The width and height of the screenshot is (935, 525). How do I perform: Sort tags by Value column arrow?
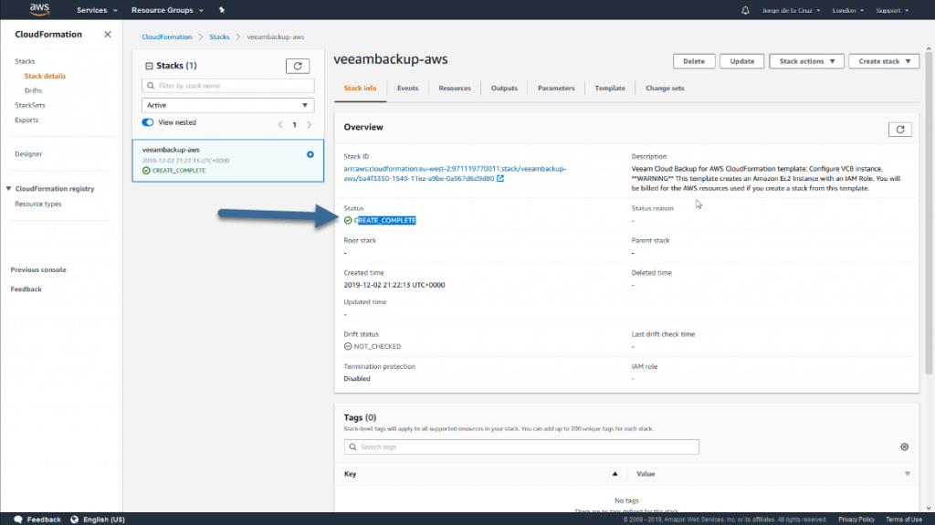pyautogui.click(x=907, y=474)
